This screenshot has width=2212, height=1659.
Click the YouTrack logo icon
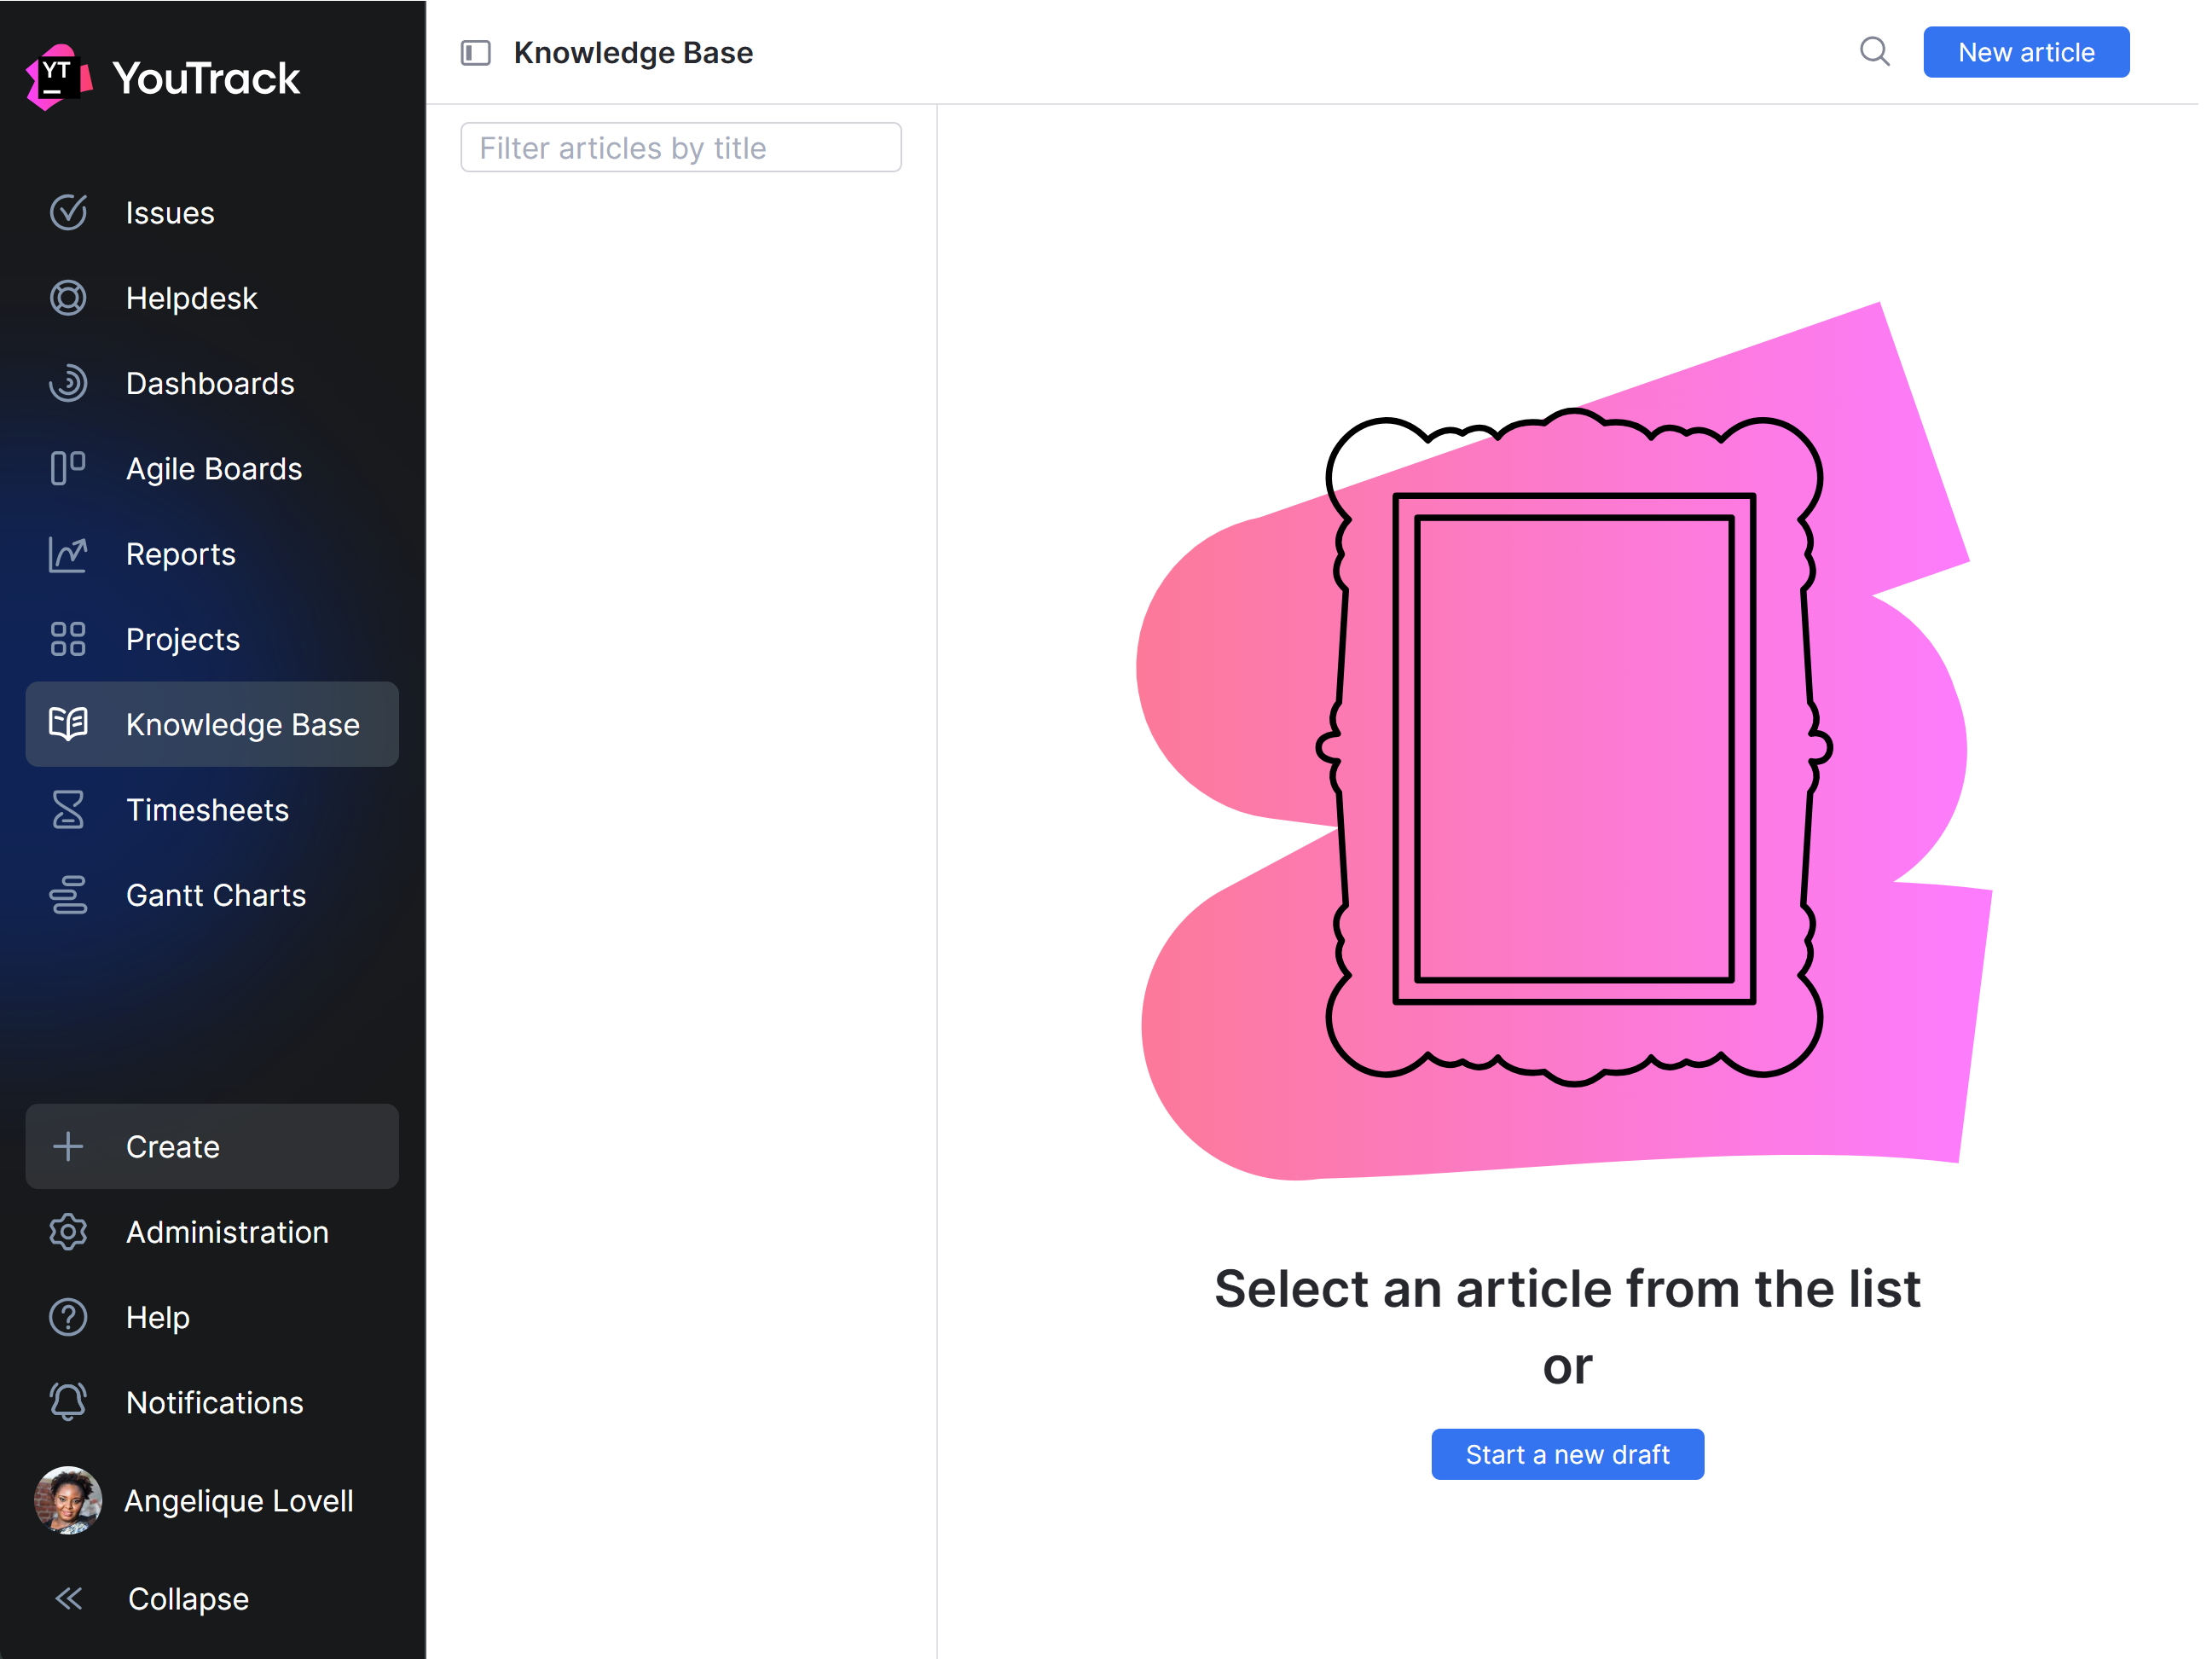click(x=58, y=77)
